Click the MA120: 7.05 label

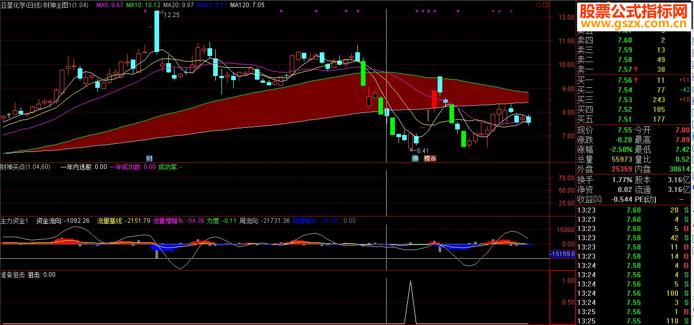tap(248, 5)
